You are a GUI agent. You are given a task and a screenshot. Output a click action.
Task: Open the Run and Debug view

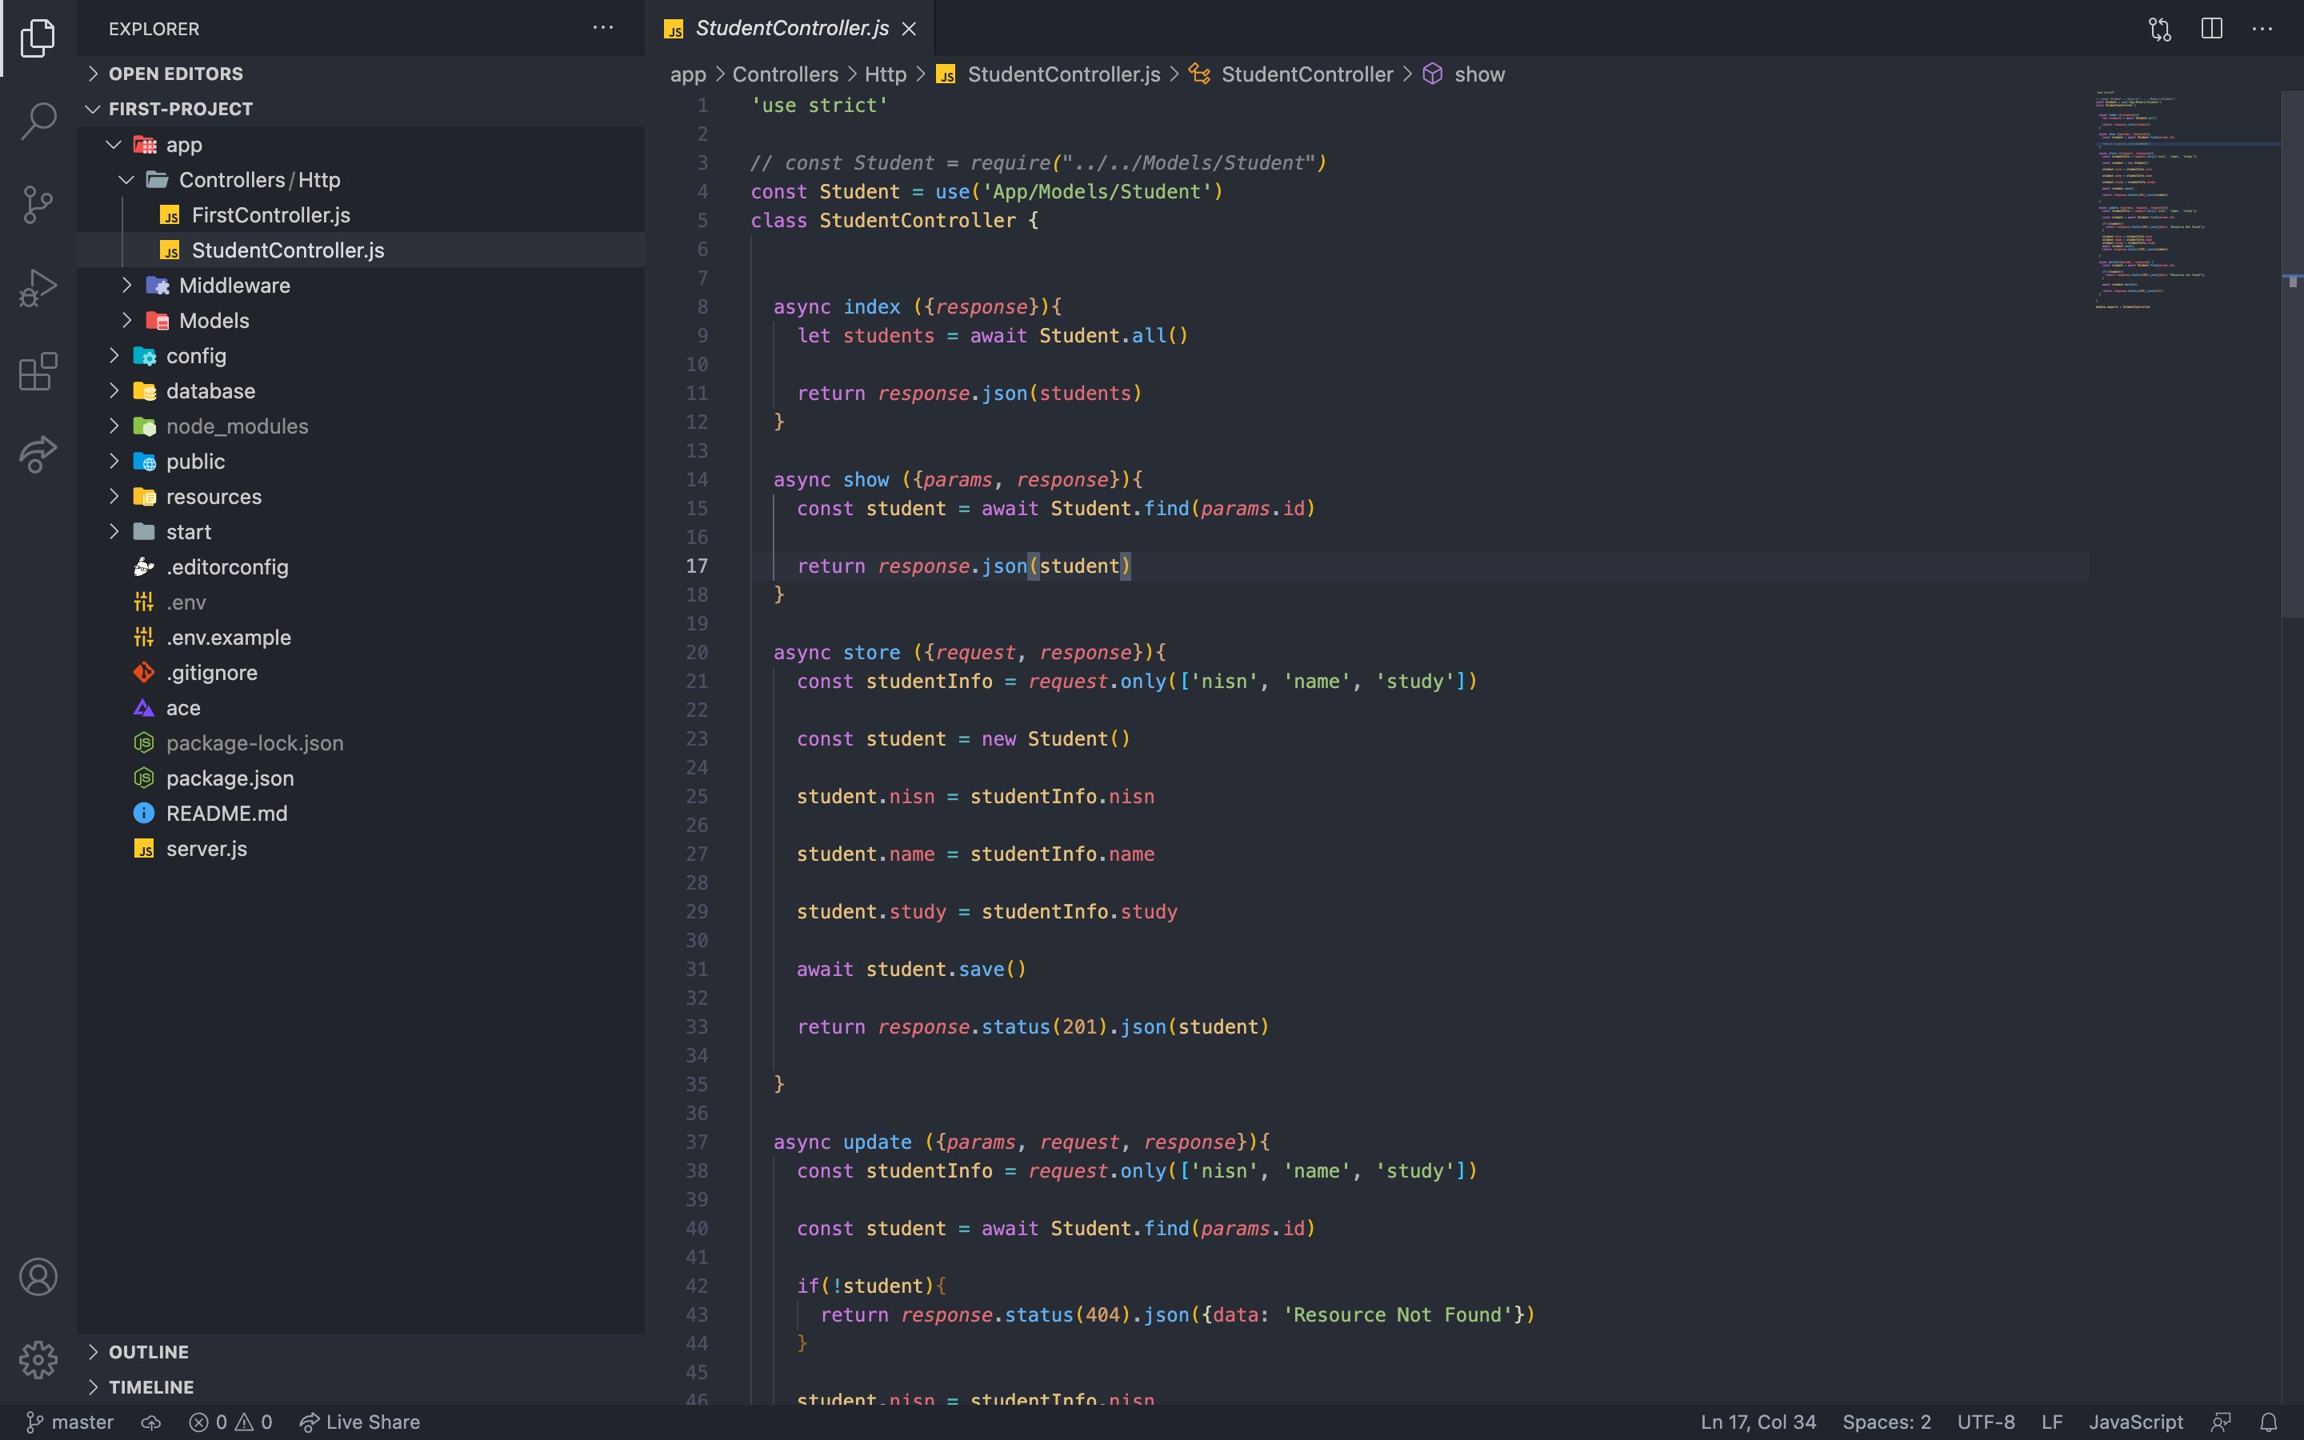38,286
